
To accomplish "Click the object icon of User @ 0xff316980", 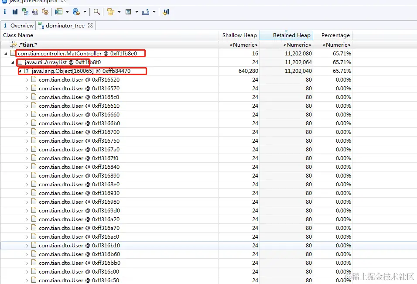I will point(34,202).
